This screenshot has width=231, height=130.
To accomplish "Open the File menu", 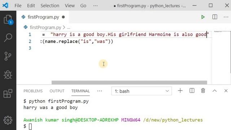I will 18,6.
